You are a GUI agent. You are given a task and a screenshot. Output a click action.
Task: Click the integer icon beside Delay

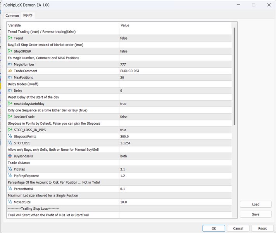pyautogui.click(x=10, y=90)
